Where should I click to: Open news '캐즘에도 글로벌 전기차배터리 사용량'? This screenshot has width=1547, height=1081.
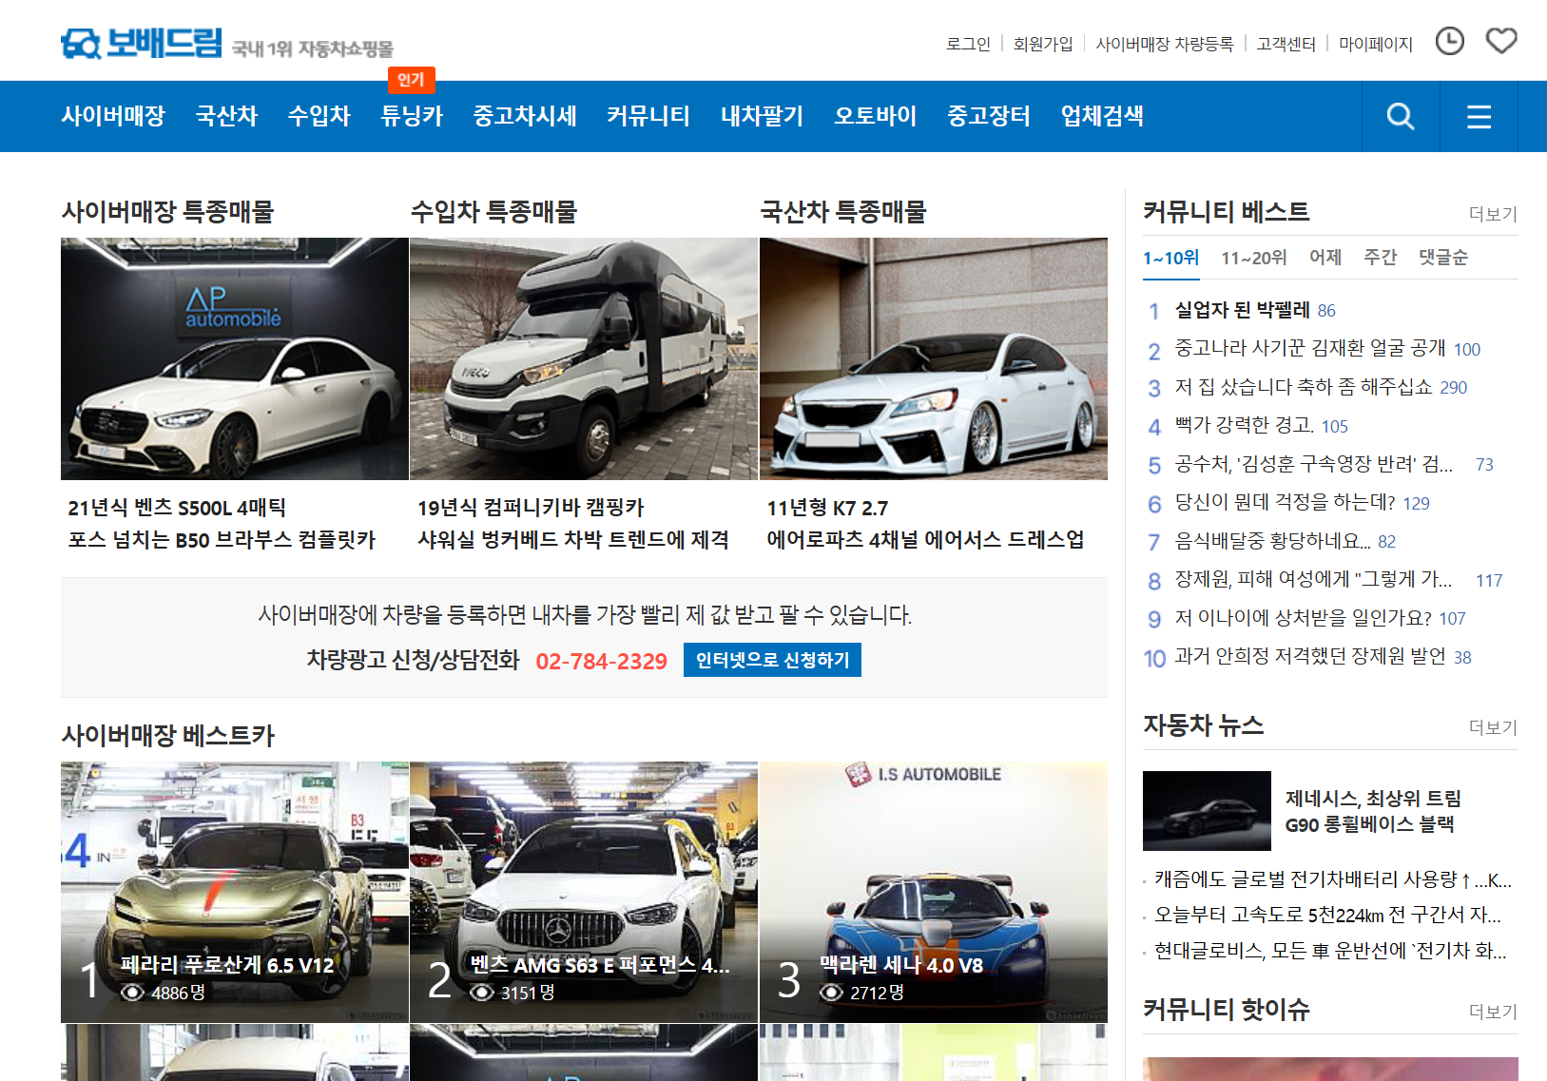[x=1332, y=879]
